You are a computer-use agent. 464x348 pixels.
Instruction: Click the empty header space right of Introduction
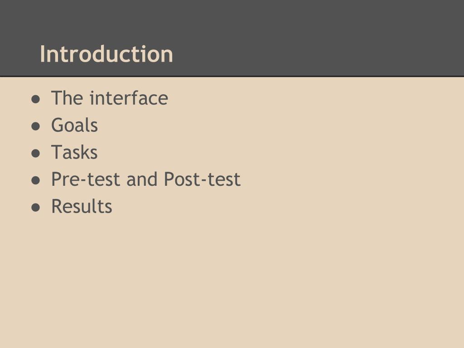tap(318, 54)
